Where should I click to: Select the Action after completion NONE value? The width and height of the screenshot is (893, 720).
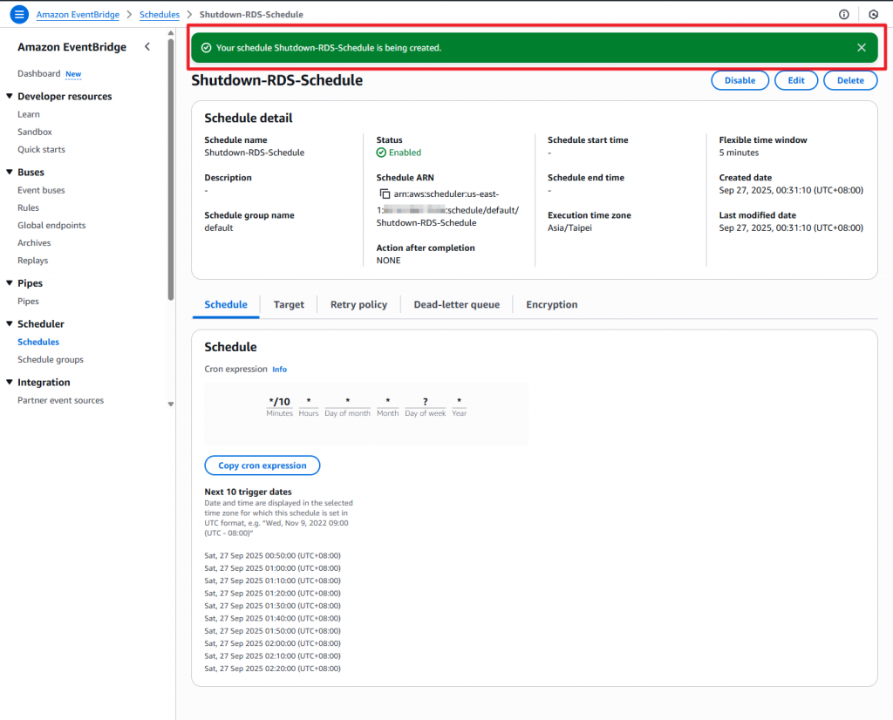coord(388,260)
